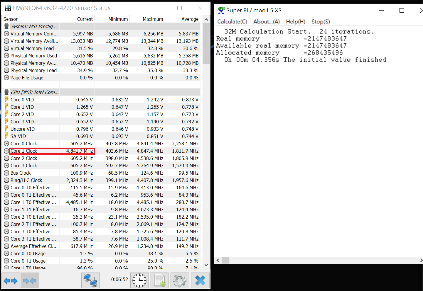This screenshot has width=423, height=291.
Task: Open the Calculate(C) menu in Super PI
Action: [232, 22]
